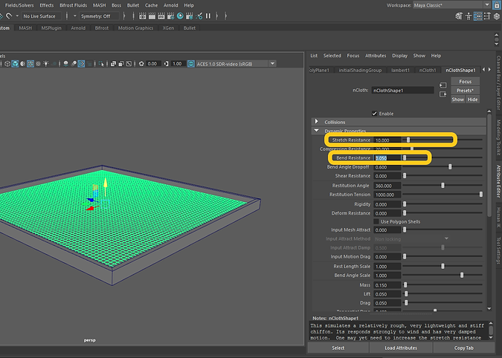Click the Load Attributes button
Viewport: 502px width, 358px height.
(x=401, y=348)
